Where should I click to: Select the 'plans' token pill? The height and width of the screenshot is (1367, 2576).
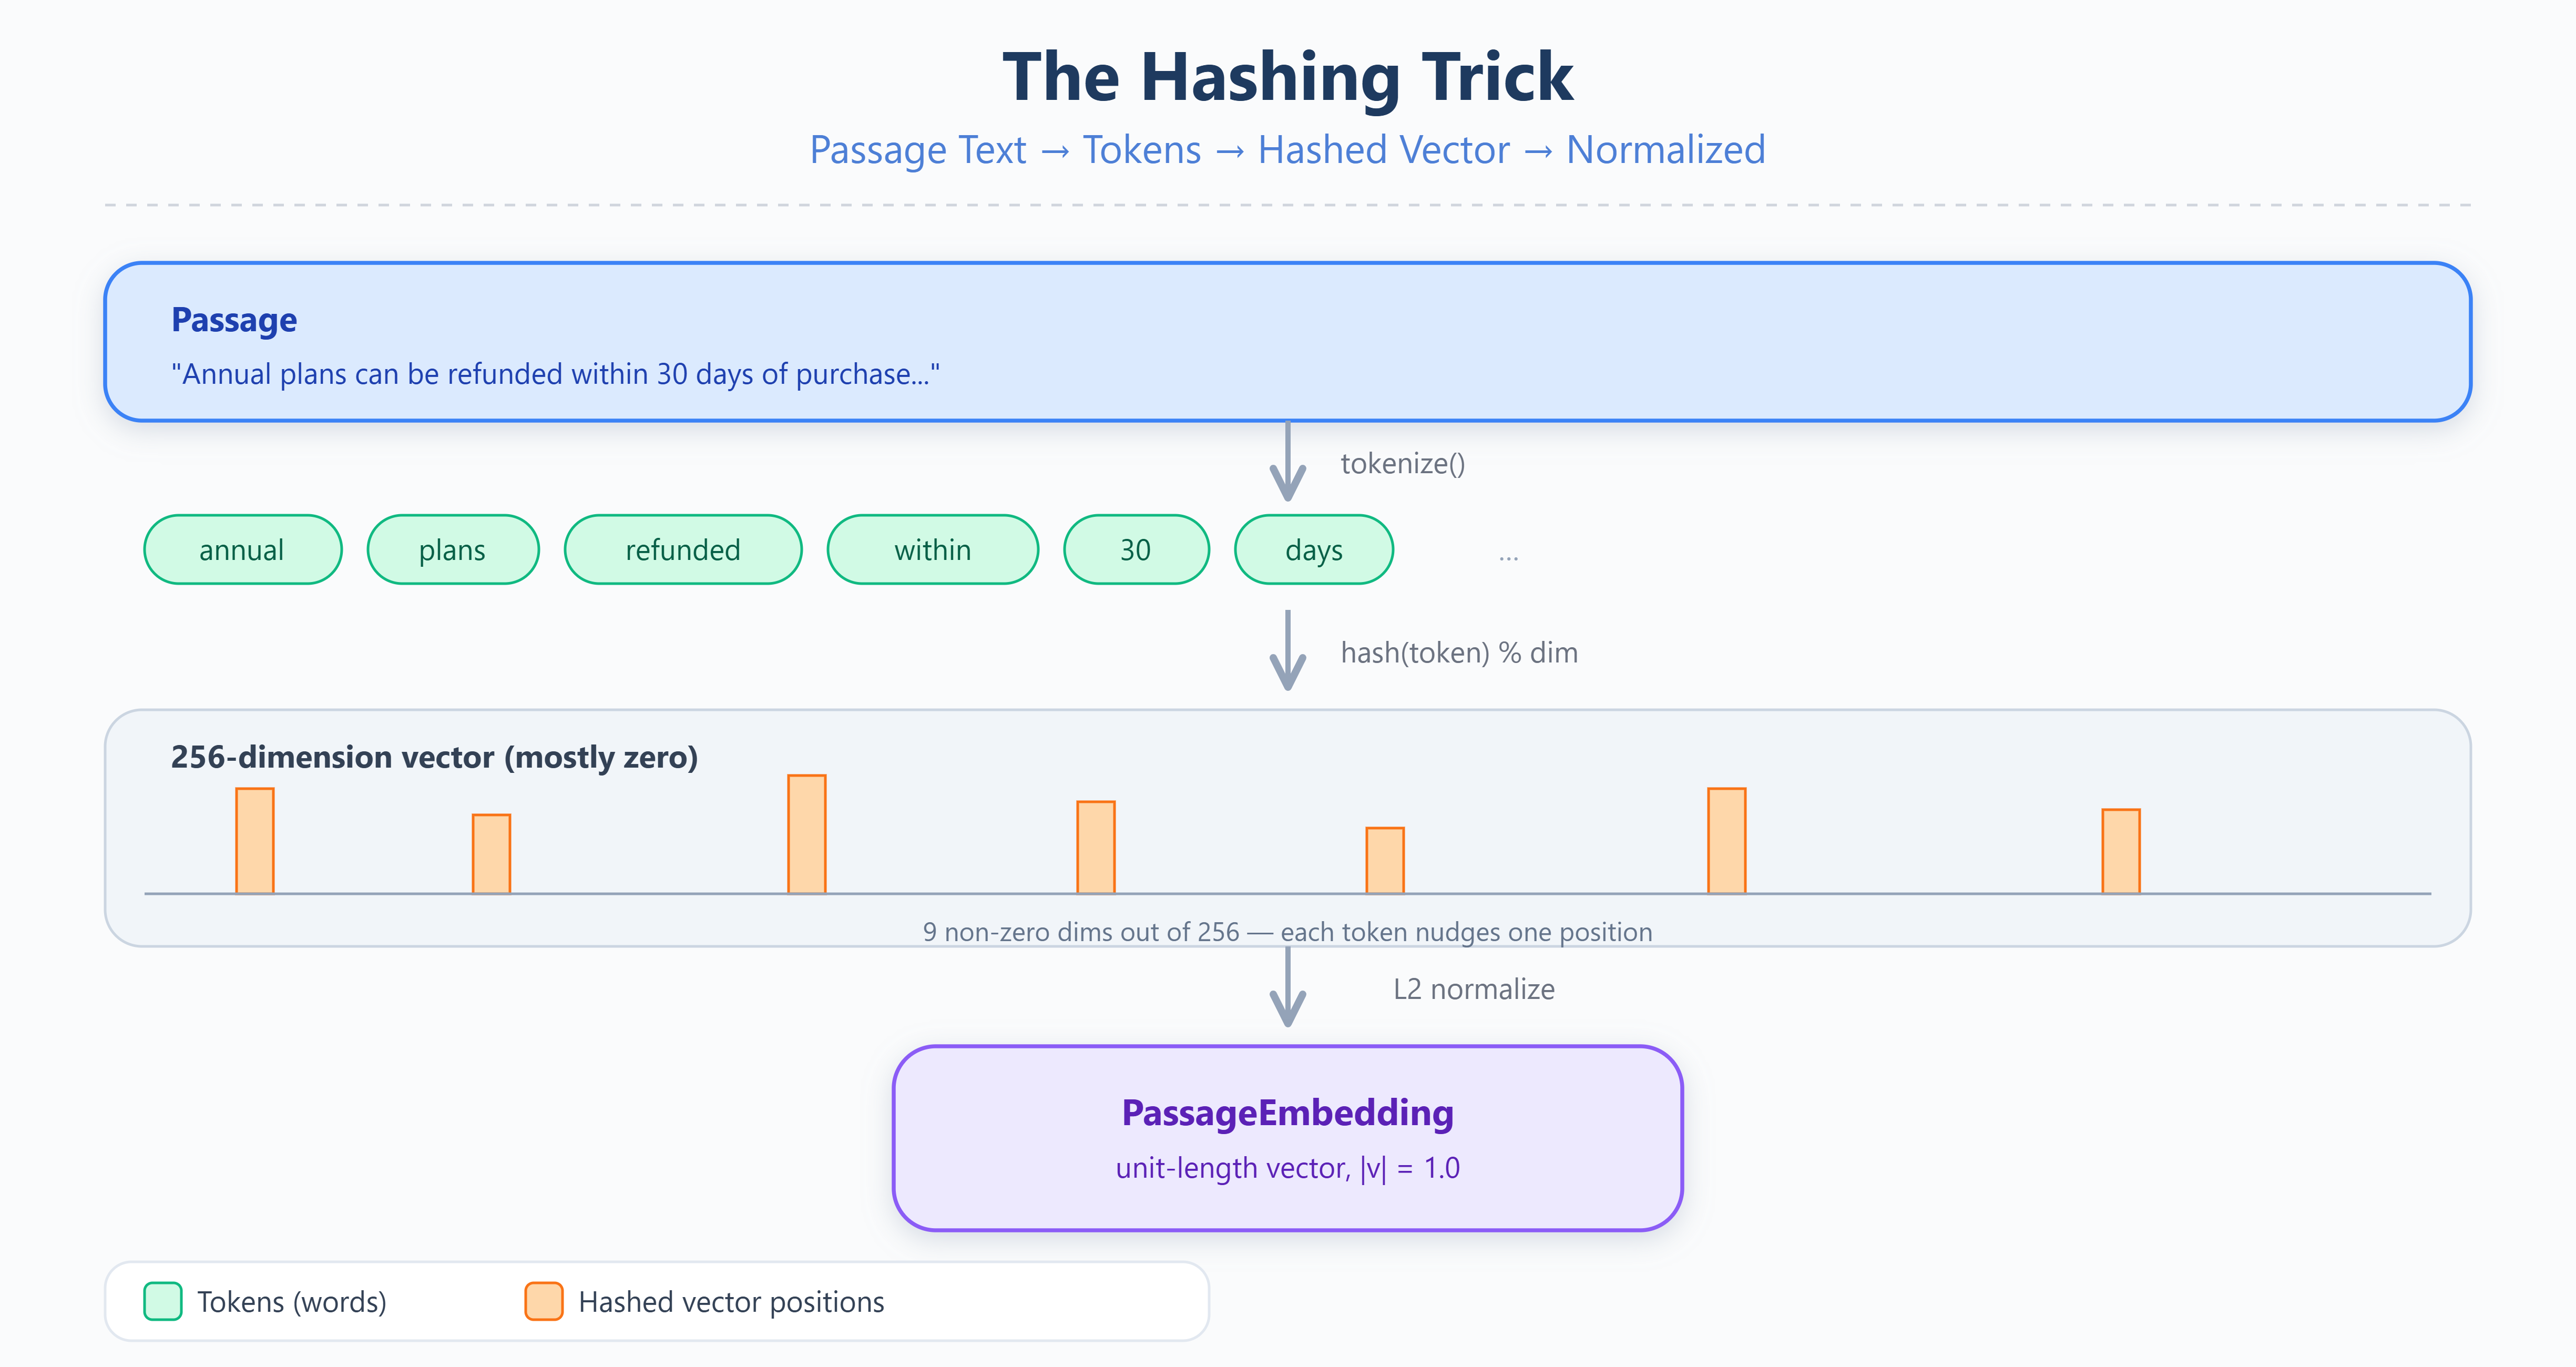[x=453, y=549]
